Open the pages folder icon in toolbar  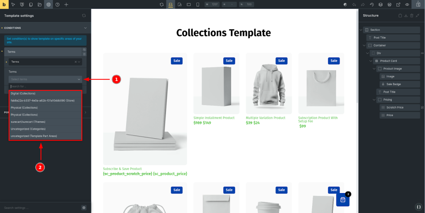coord(40,4)
